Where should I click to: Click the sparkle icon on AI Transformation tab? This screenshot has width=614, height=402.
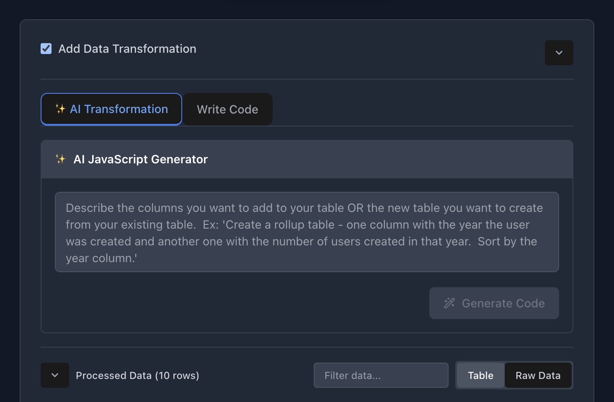click(x=61, y=109)
